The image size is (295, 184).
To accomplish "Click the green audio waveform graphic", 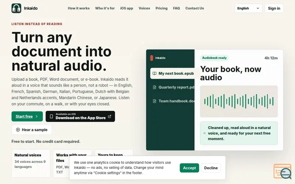I will (x=239, y=102).
